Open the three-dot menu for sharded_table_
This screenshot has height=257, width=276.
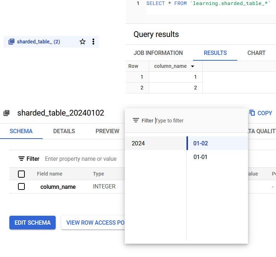pyautogui.click(x=93, y=42)
